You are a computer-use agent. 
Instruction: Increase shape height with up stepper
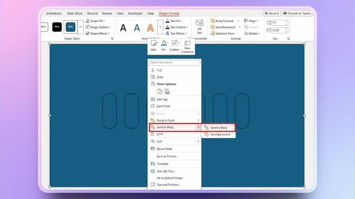286,21
